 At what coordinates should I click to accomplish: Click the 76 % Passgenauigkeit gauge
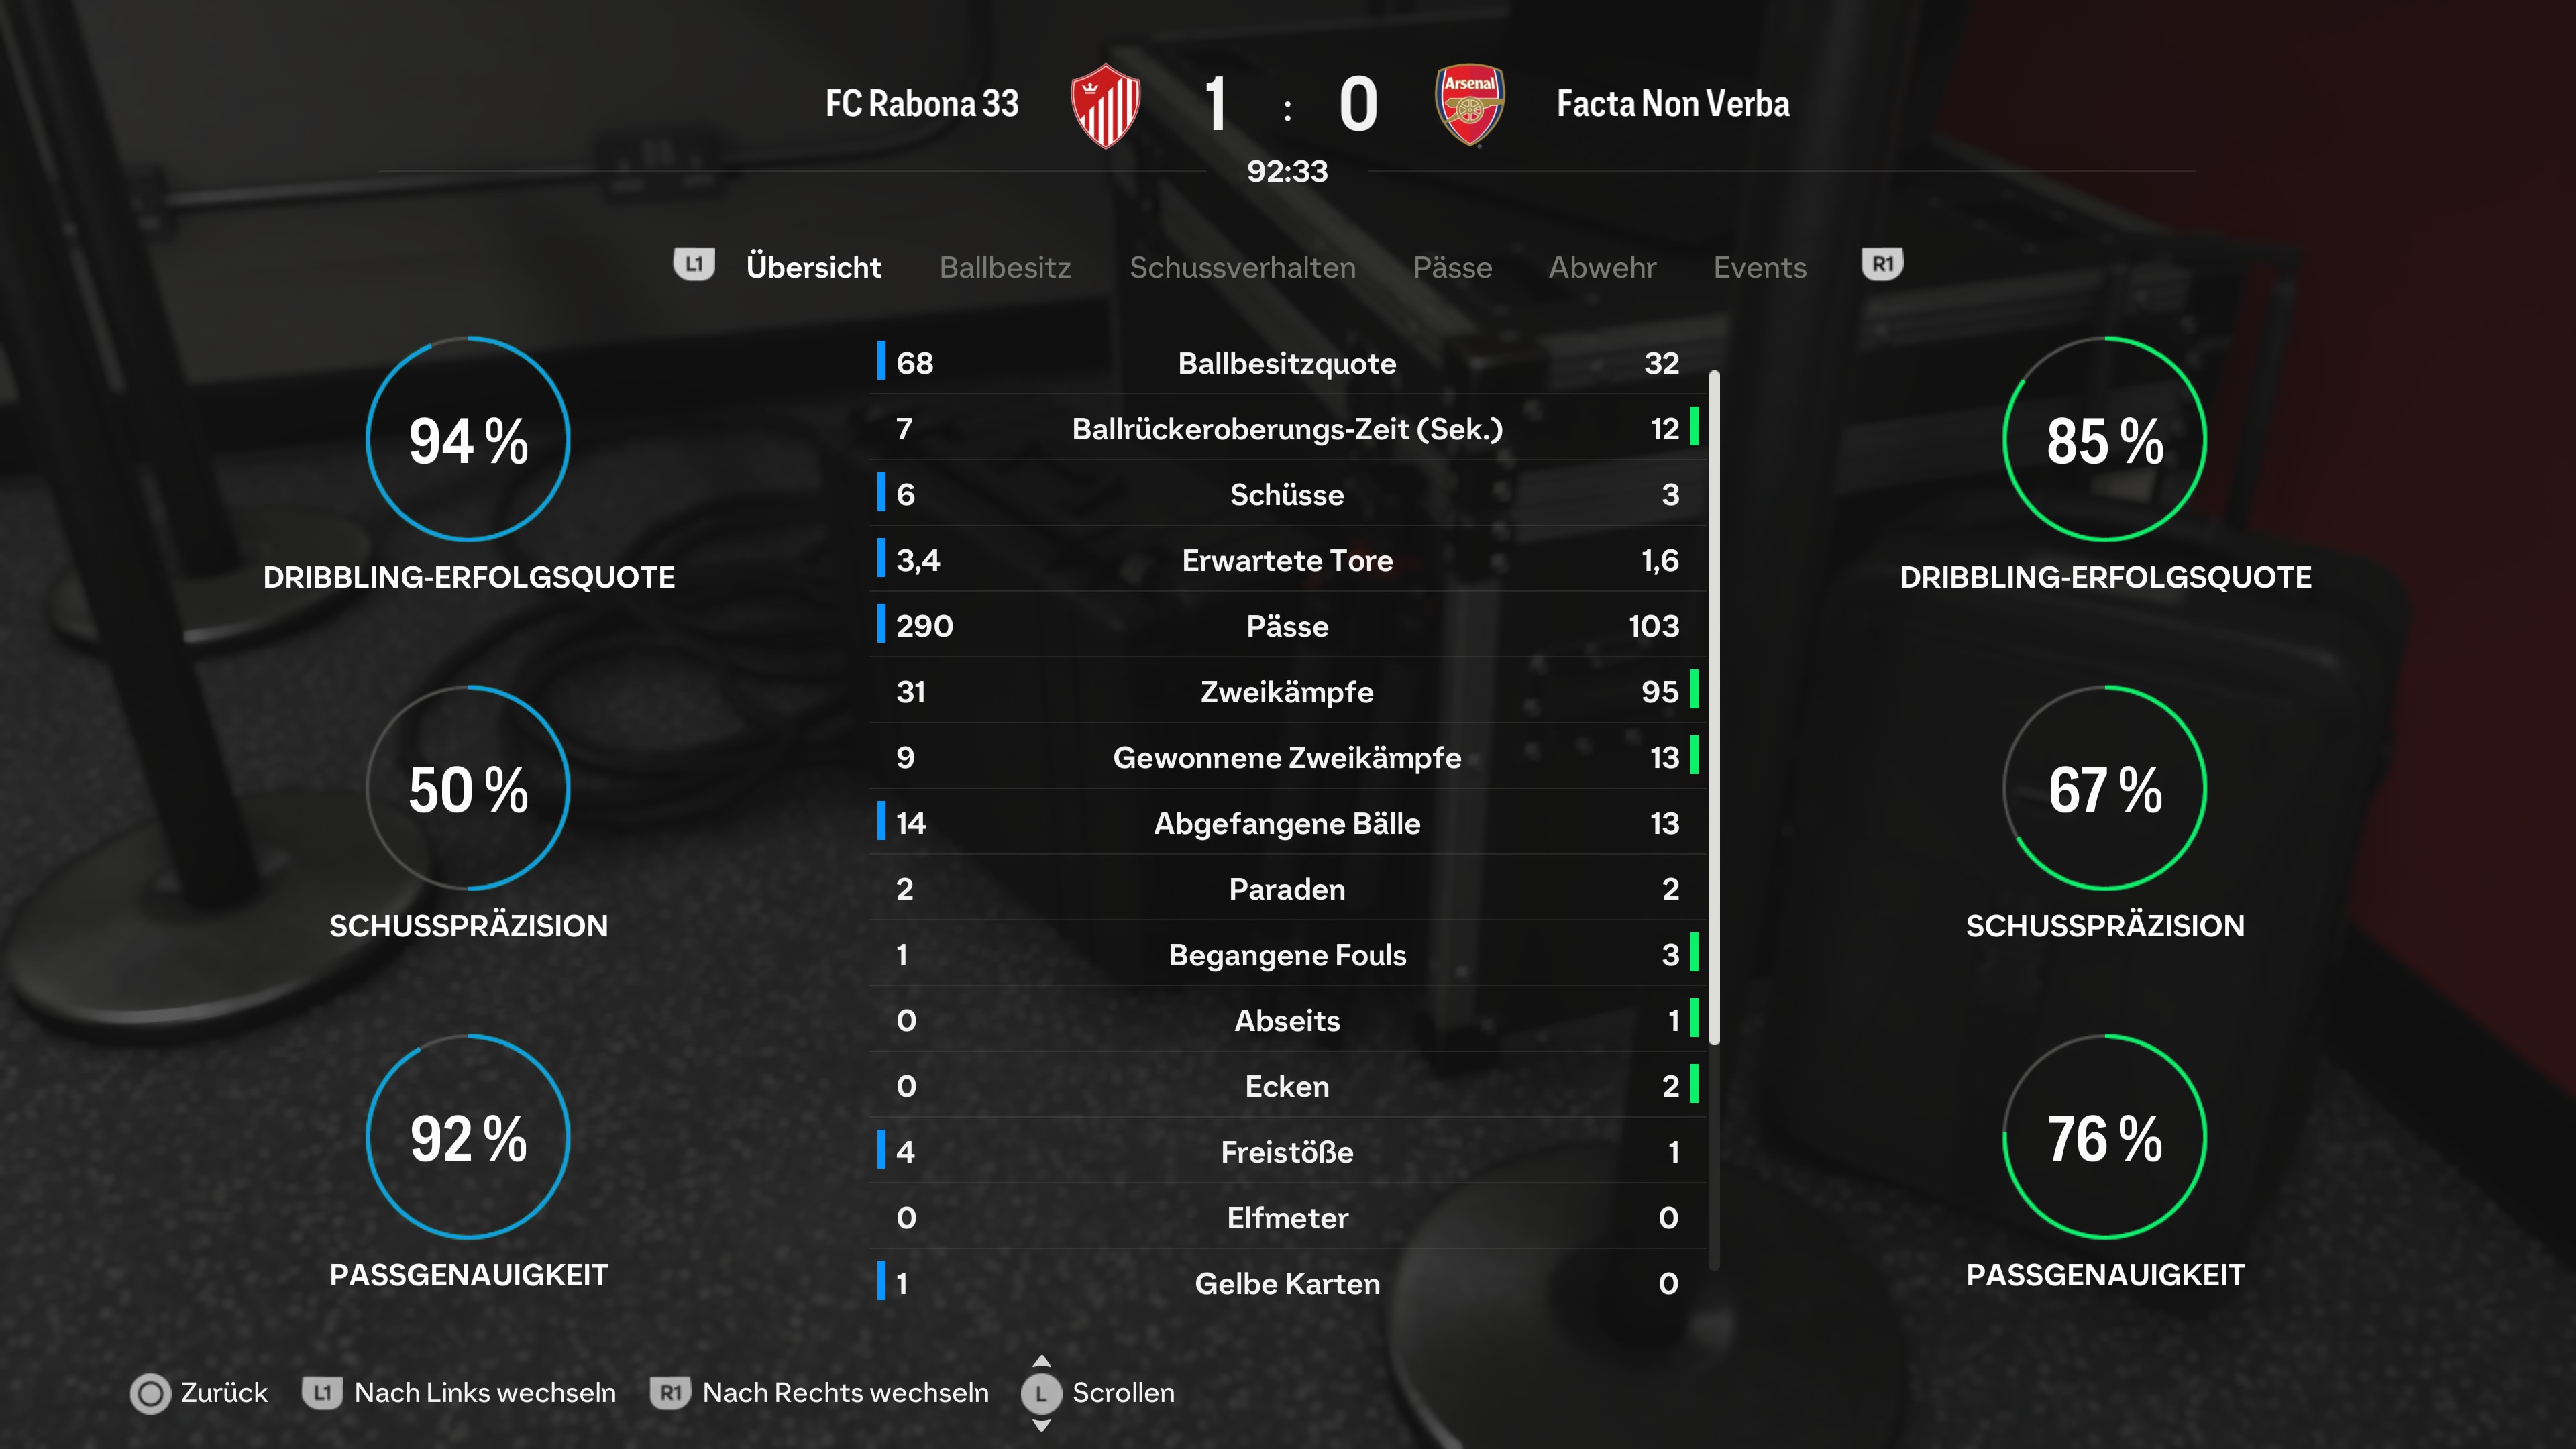tap(2105, 1137)
